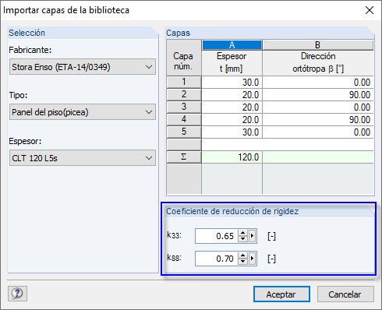The image size is (382, 310).
Task: Decrease k88 value with down arrow
Action: [x=242, y=262]
